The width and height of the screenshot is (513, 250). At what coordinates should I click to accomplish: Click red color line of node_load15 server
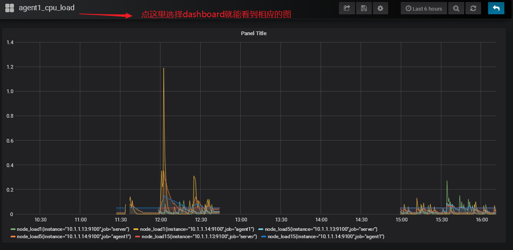click(x=138, y=237)
